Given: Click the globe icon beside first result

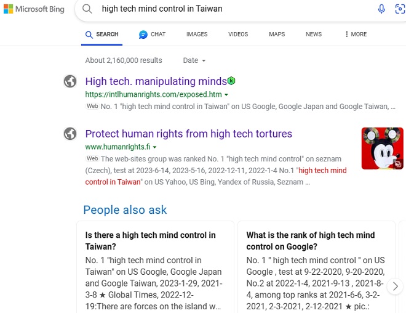Looking at the screenshot, I should [x=70, y=81].
